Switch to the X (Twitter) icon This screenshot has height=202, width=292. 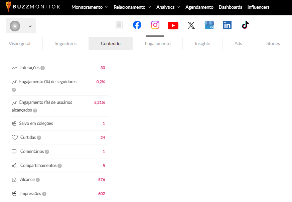191,25
